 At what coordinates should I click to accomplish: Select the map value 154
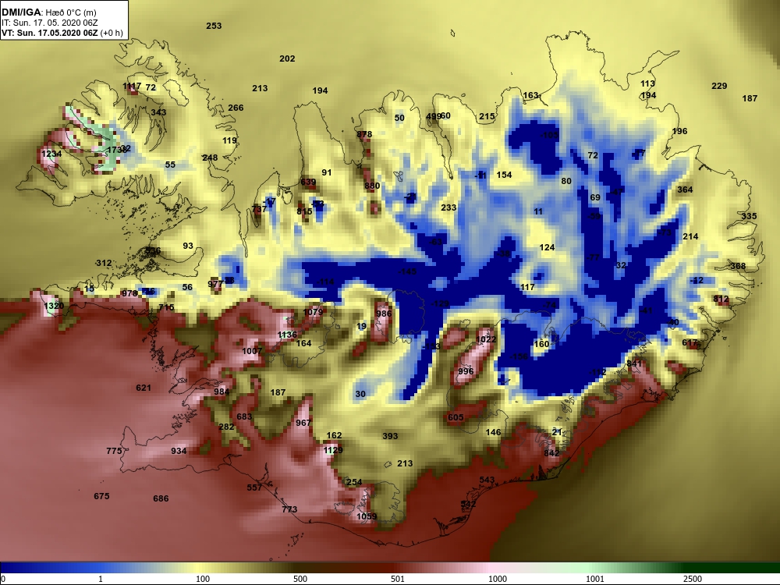pyautogui.click(x=504, y=175)
